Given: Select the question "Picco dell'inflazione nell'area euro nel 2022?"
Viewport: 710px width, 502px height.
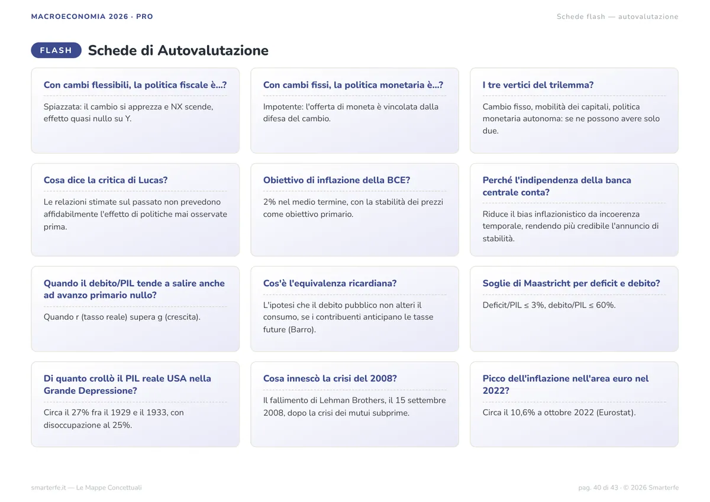Looking at the screenshot, I should 566,384.
